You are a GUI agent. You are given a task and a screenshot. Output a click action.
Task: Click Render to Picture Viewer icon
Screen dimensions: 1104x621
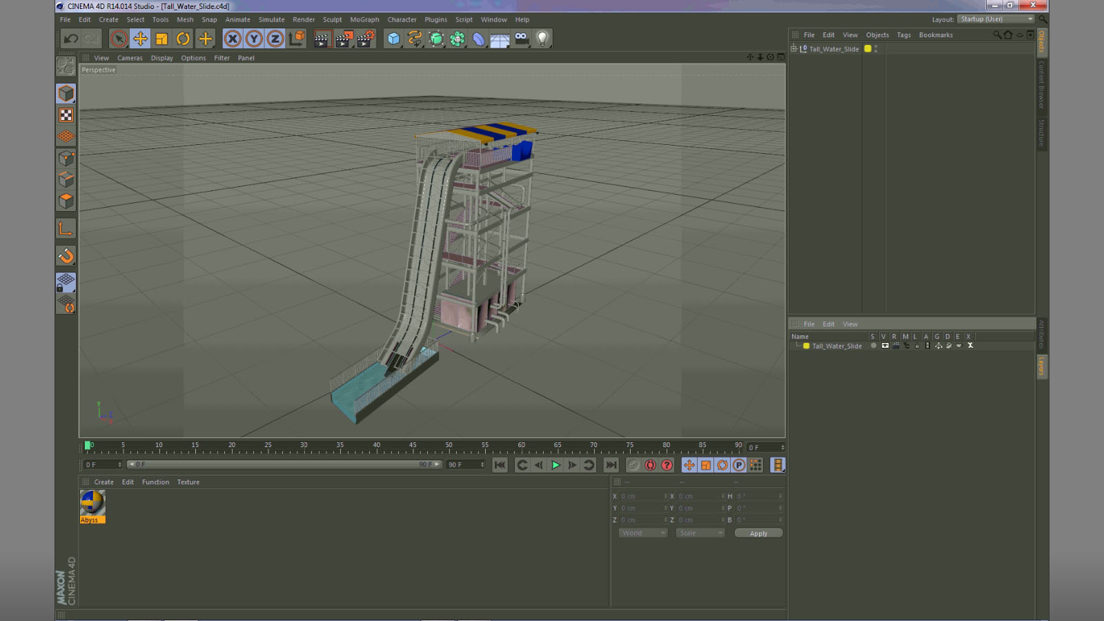click(344, 39)
